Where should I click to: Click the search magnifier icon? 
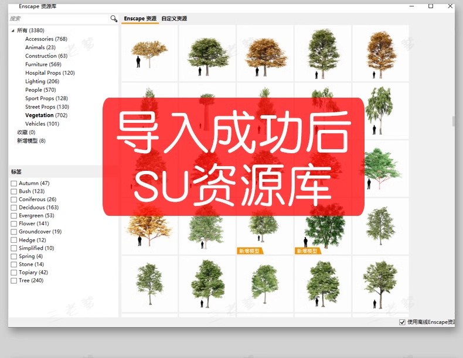(x=114, y=19)
